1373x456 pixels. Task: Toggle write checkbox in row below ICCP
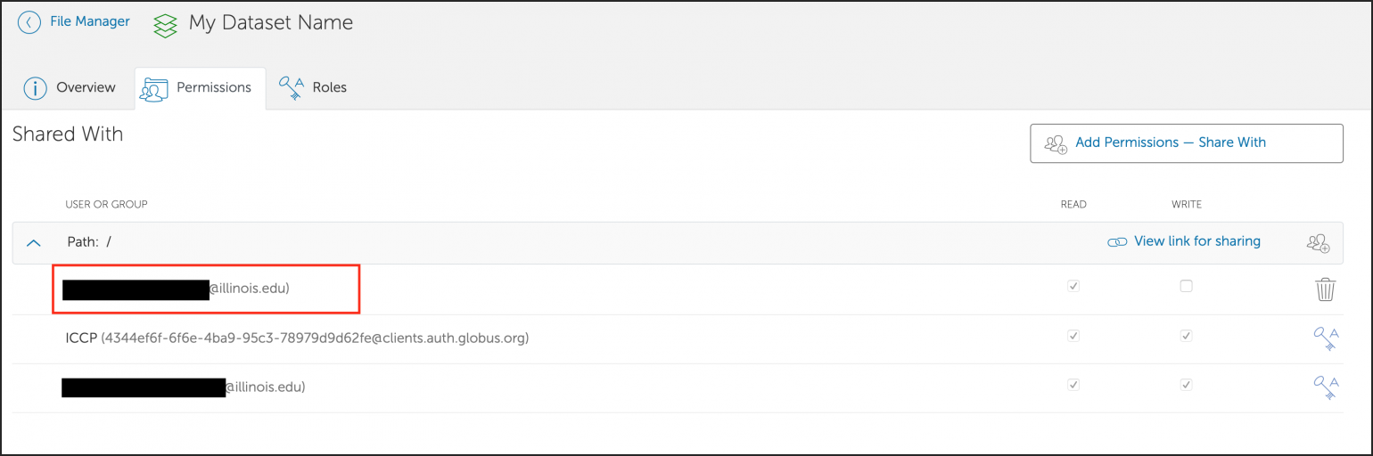(x=1186, y=385)
